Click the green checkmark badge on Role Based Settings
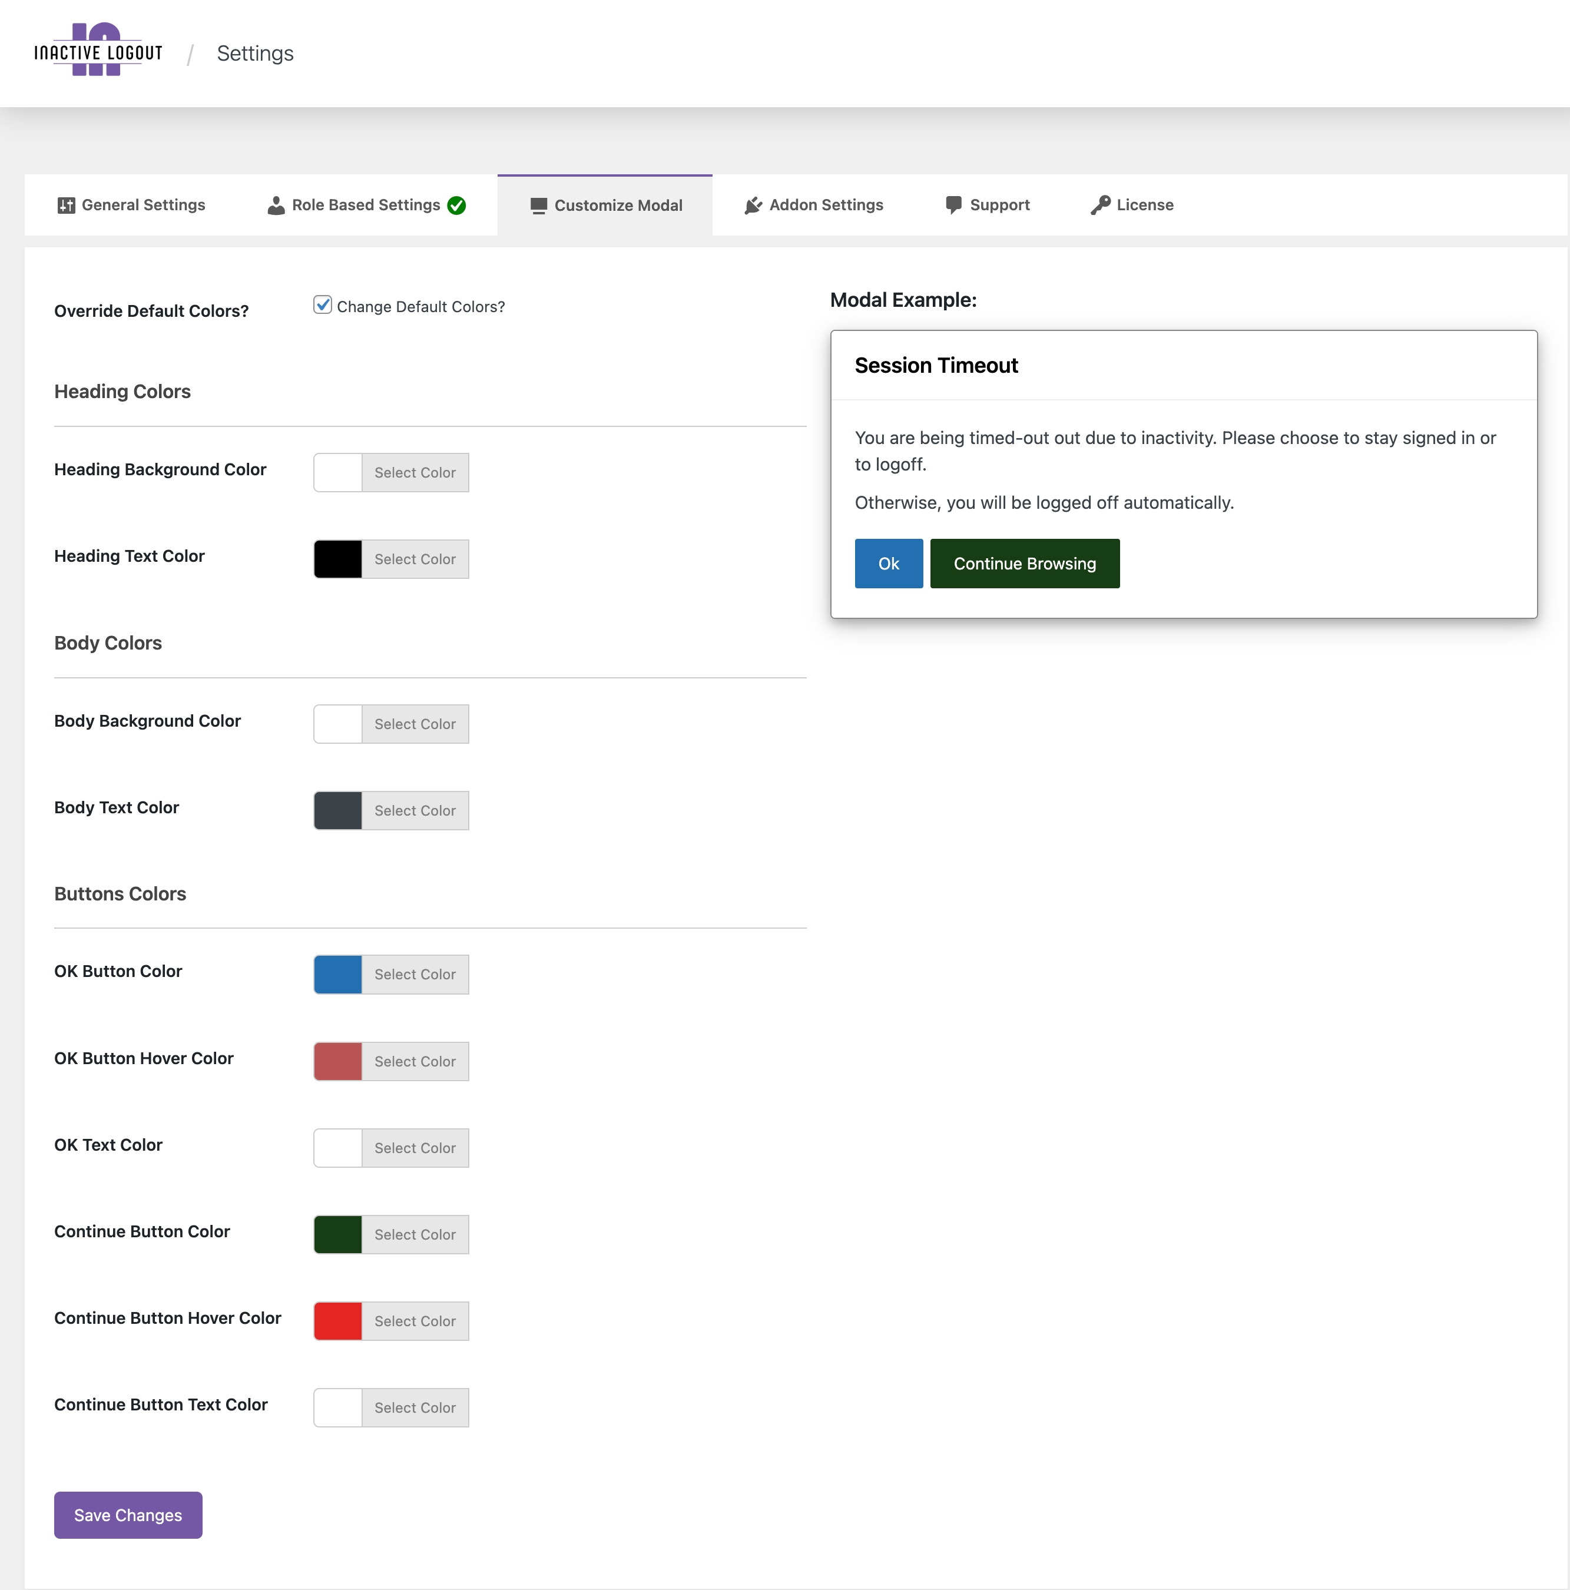Viewport: 1570px width, 1590px height. tap(456, 206)
